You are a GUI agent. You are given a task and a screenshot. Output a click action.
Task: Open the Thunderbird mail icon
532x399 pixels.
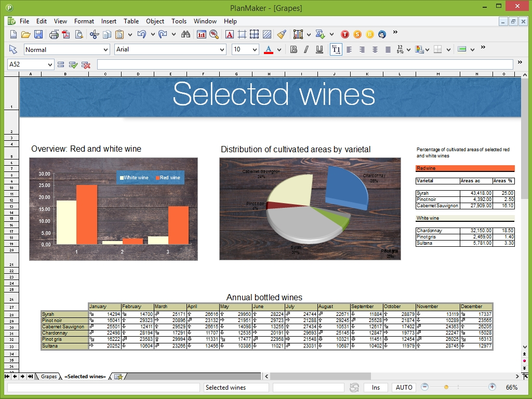pyautogui.click(x=382, y=34)
